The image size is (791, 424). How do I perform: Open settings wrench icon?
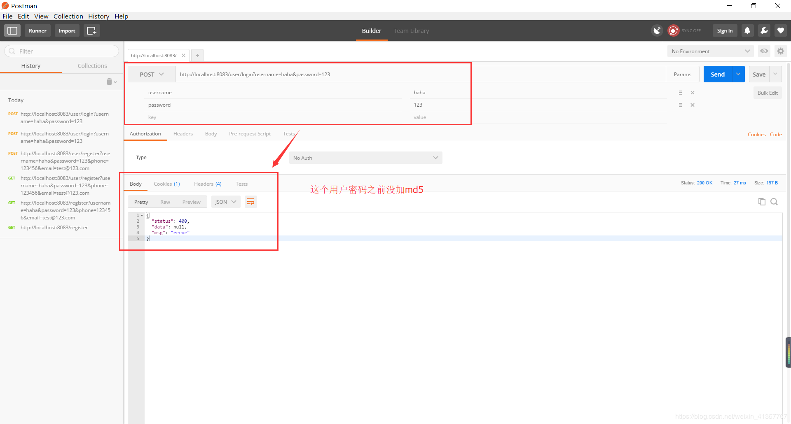[764, 30]
